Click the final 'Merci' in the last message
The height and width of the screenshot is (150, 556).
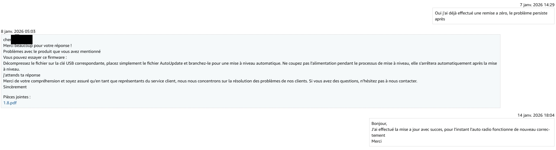[376, 141]
